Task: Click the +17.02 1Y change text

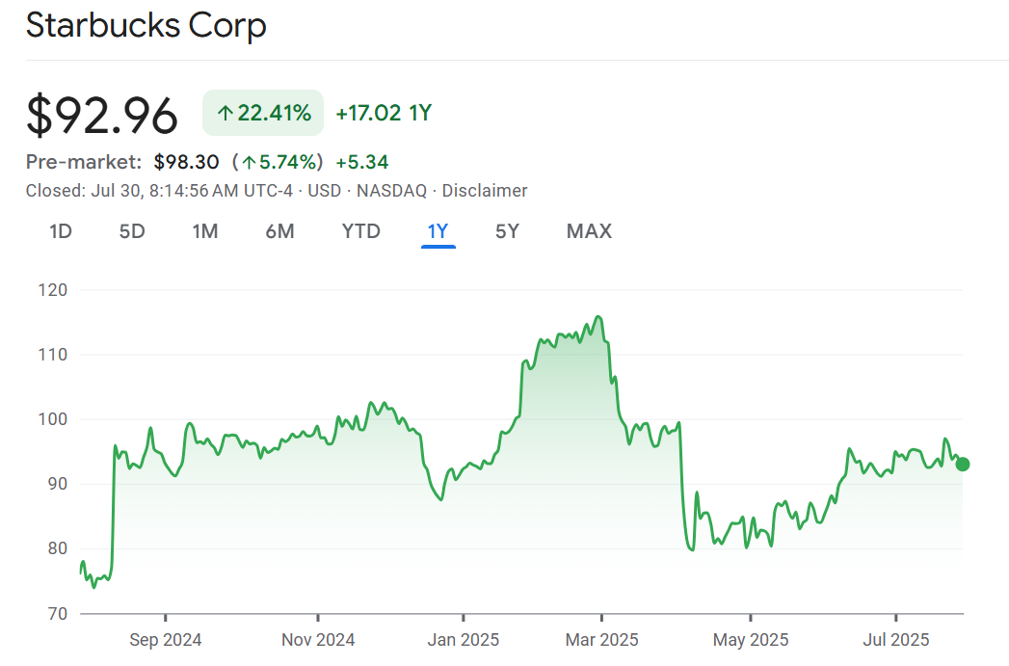Action: coord(384,114)
